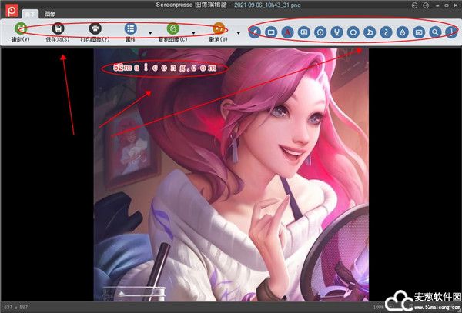Click the Screenpresso logo button

(10, 9)
